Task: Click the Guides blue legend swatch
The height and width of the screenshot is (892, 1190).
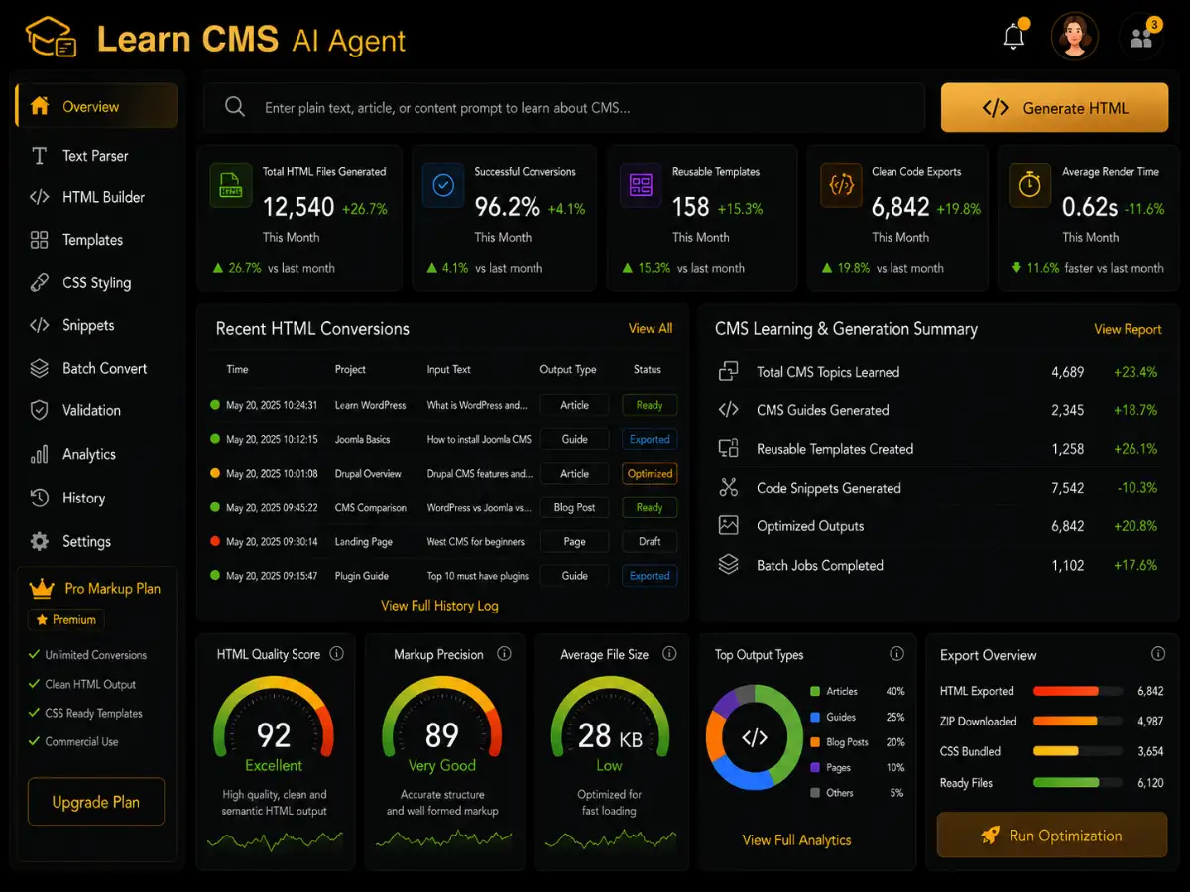Action: pos(815,717)
